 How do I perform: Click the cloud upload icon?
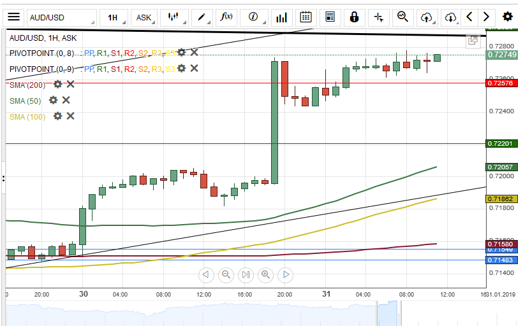coord(427,17)
